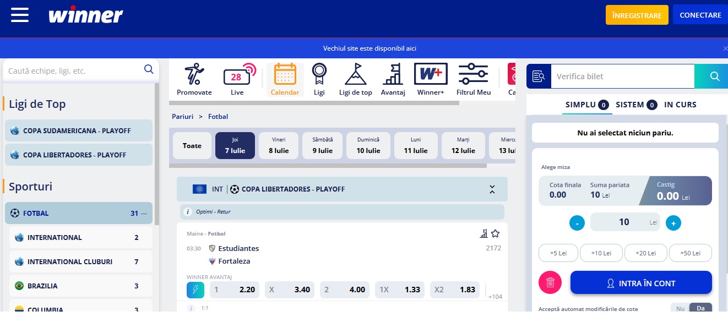Clear bet slip with trash button
The image size is (728, 322).
click(550, 282)
